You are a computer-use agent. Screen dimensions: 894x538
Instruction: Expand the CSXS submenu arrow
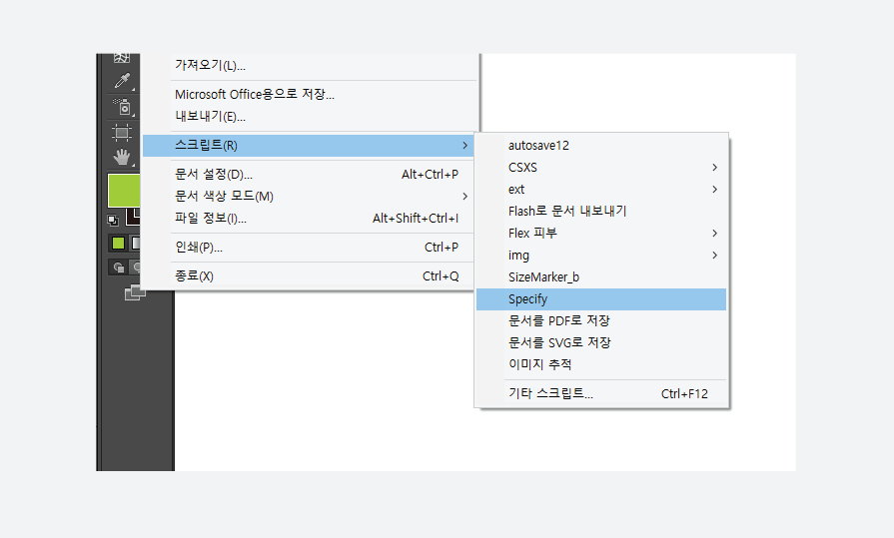[x=714, y=168]
